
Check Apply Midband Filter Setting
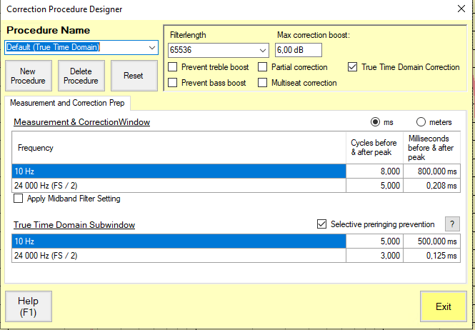point(19,199)
